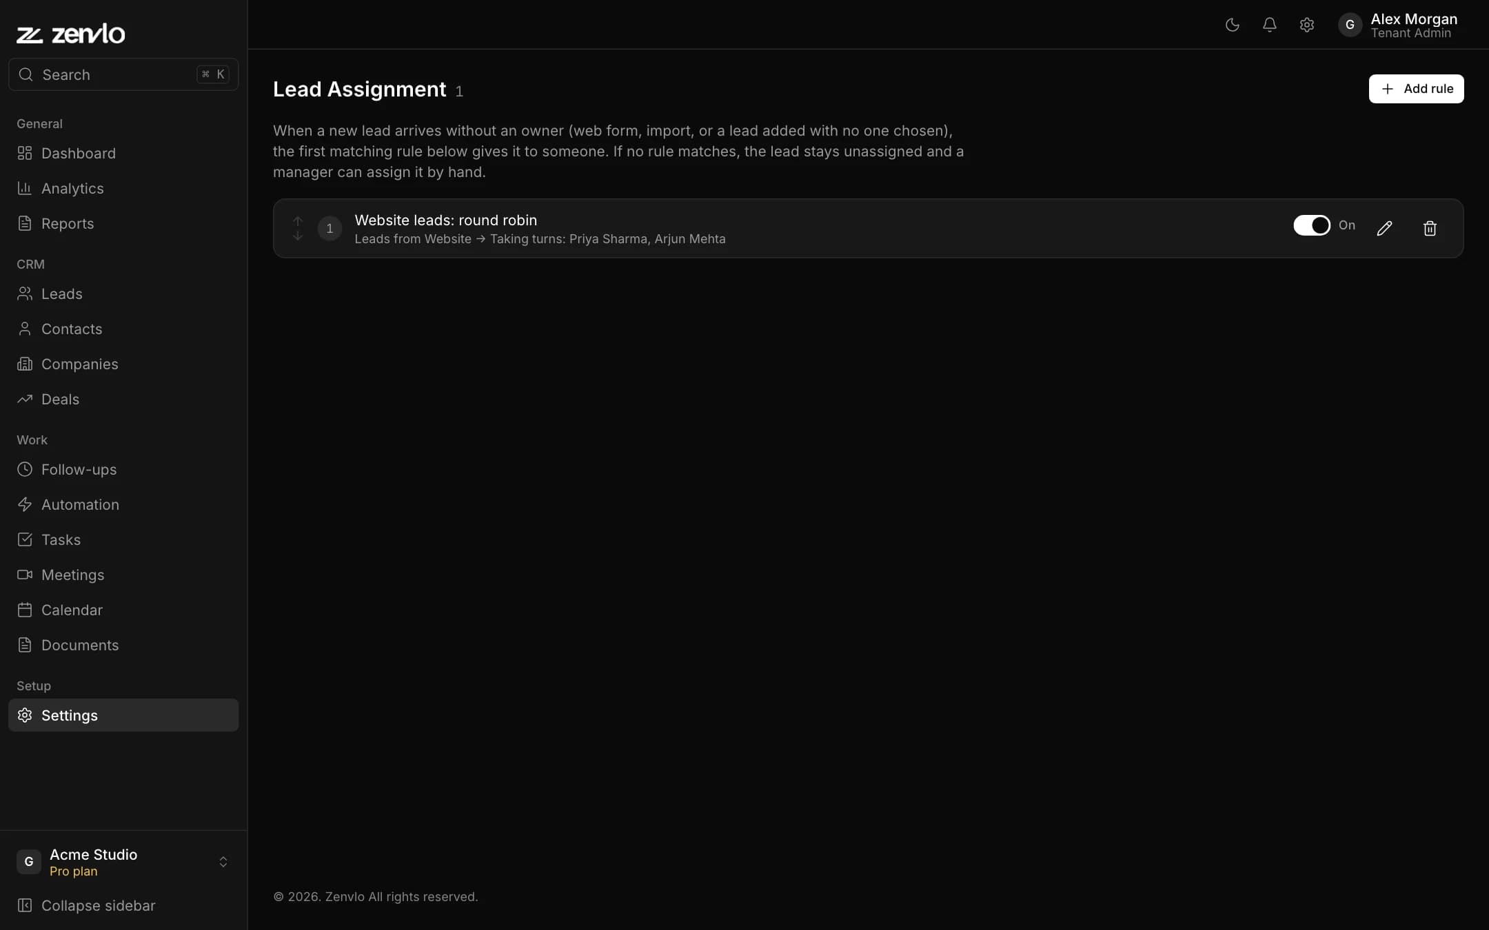
Task: Focus the Search field
Action: click(x=123, y=74)
